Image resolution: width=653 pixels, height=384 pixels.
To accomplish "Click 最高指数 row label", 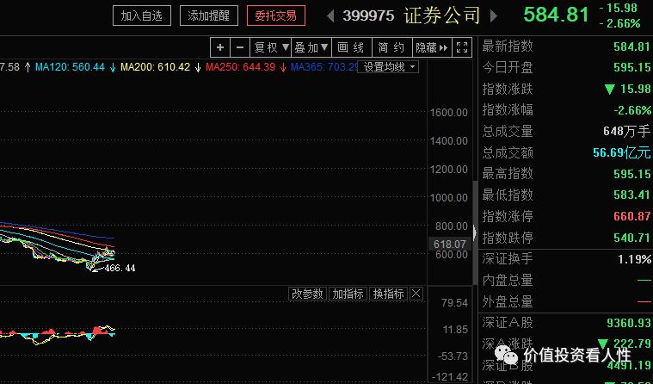I will point(508,173).
